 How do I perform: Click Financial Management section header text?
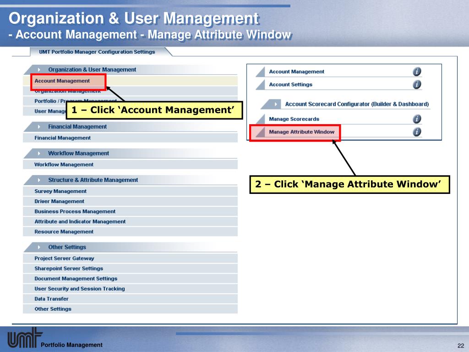(77, 127)
